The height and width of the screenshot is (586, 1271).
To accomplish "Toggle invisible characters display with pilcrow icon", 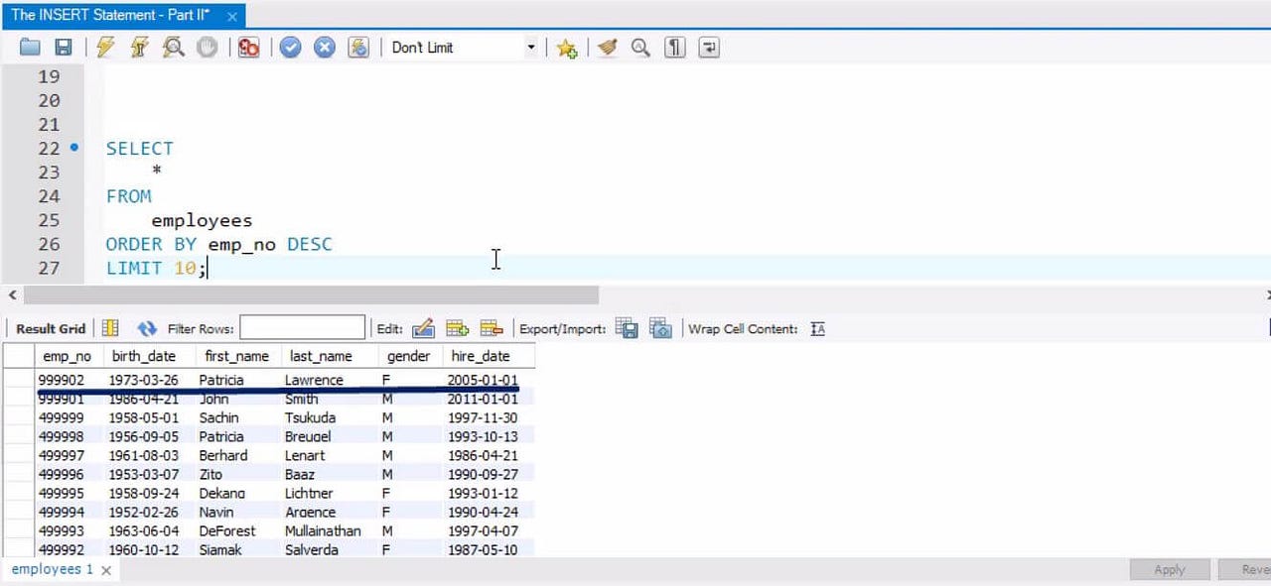I will click(674, 47).
